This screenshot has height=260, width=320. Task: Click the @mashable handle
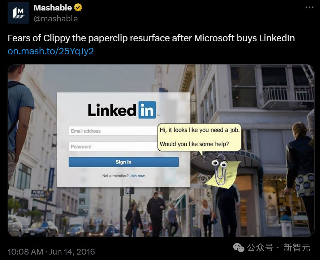point(56,18)
